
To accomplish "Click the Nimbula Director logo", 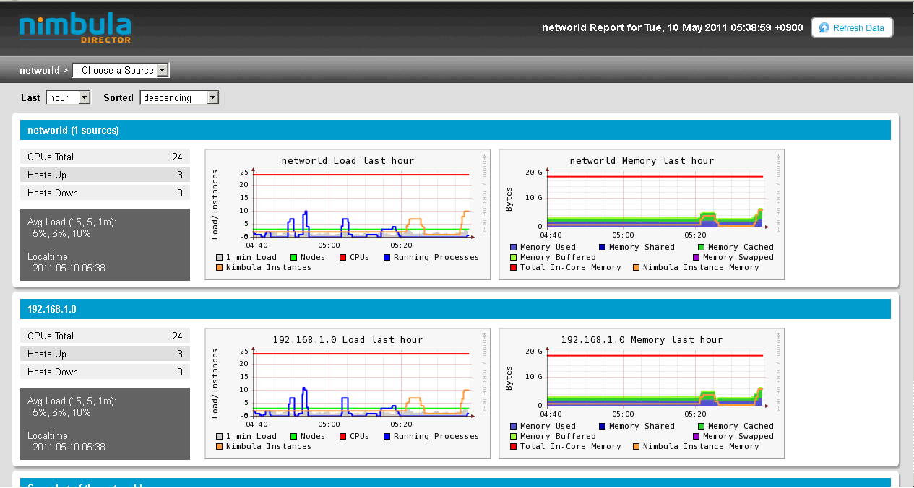I will (x=75, y=27).
